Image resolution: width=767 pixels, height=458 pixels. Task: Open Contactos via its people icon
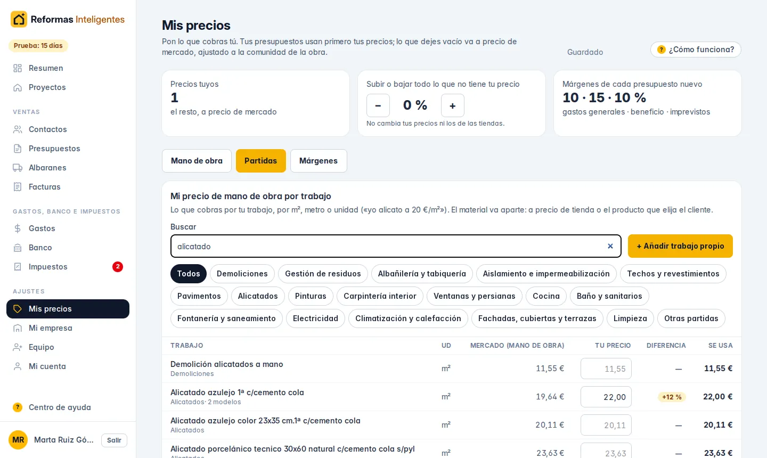click(18, 129)
